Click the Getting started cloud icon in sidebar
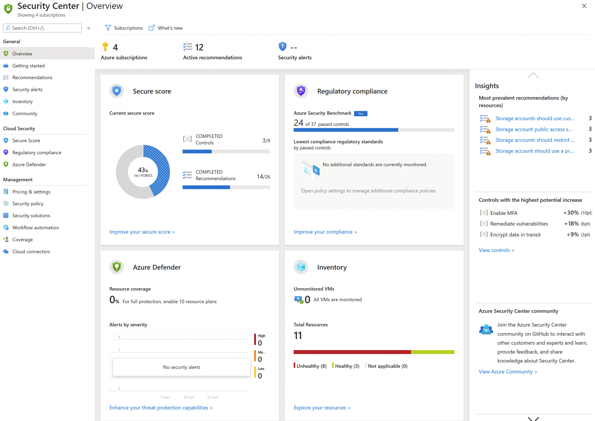Viewport: 595px width, 421px height. [6, 66]
